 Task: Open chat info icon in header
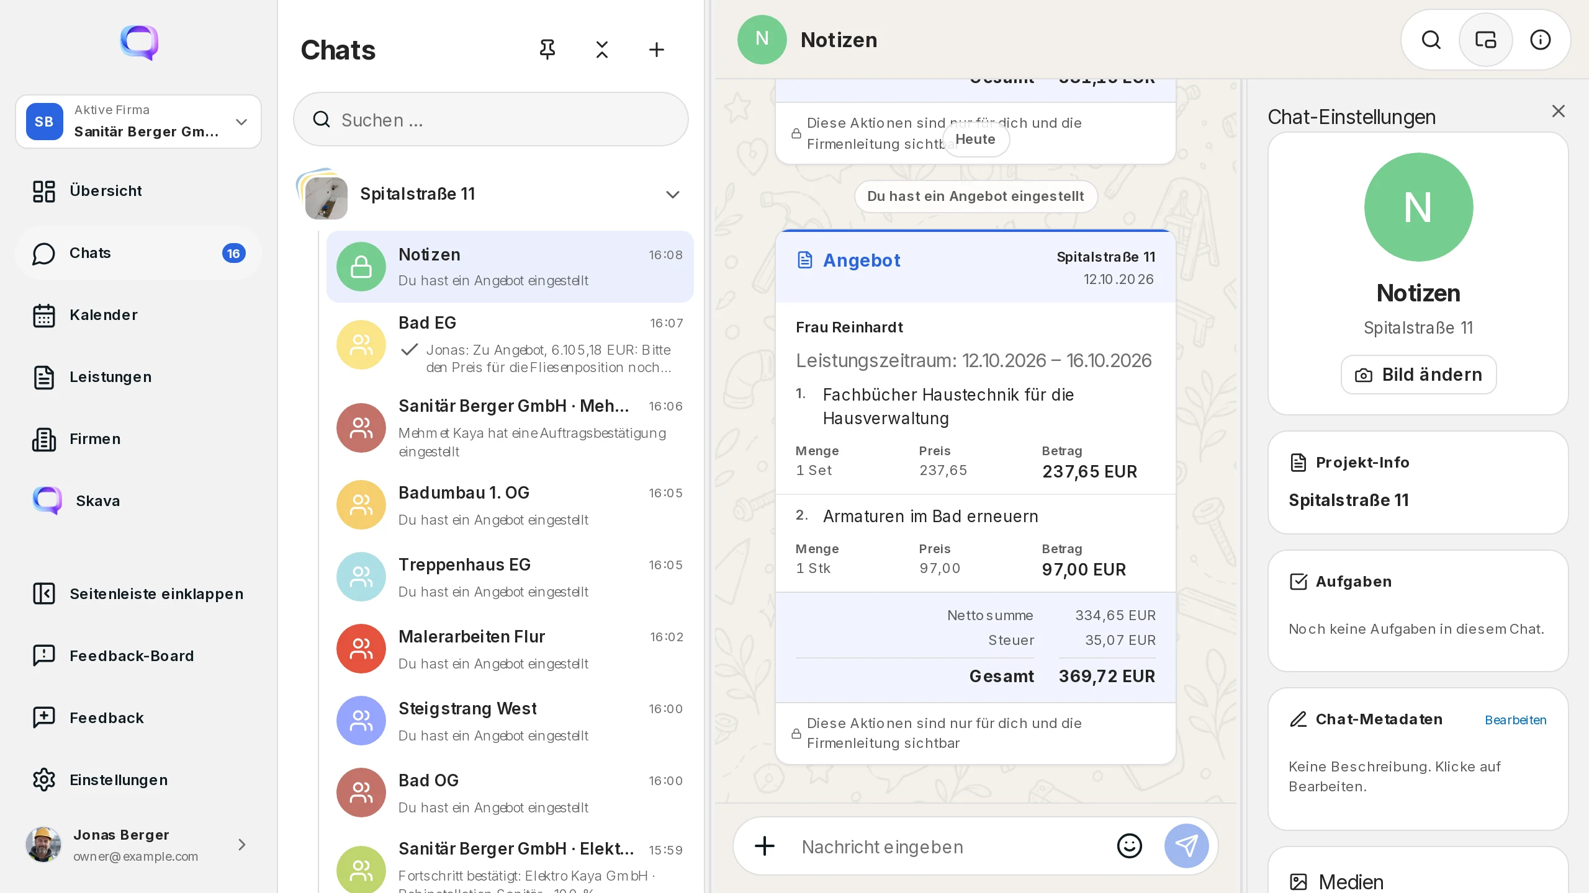click(1540, 40)
